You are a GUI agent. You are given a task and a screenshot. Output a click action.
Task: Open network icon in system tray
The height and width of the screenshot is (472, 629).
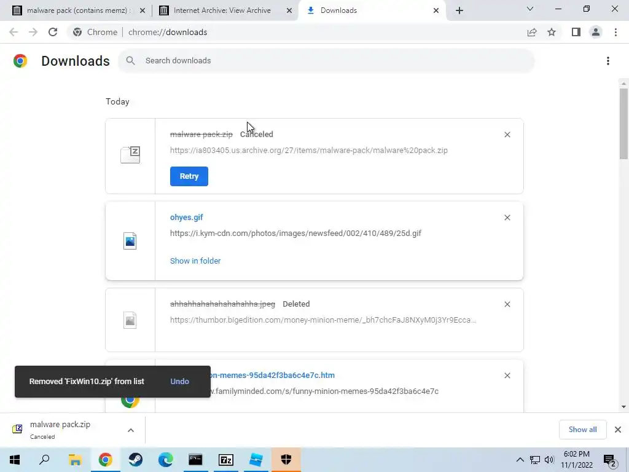[535, 460]
